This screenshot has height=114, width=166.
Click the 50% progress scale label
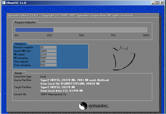point(82,35)
